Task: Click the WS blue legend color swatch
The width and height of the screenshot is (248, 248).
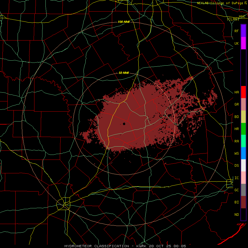Action: [243, 153]
